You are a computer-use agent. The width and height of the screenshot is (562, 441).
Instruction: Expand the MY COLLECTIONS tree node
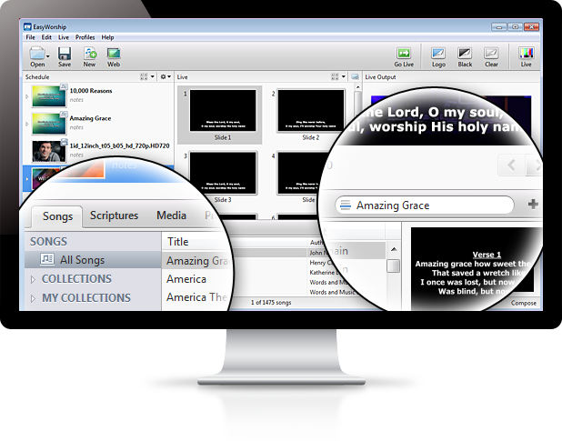pyautogui.click(x=33, y=298)
